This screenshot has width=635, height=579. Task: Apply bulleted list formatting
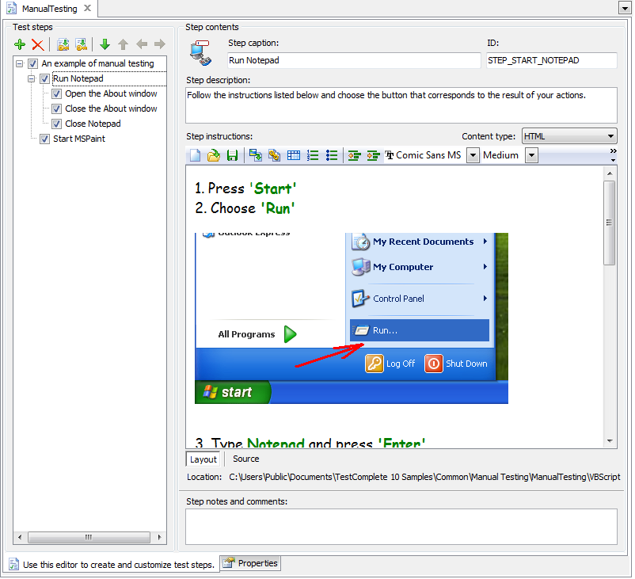tap(332, 155)
